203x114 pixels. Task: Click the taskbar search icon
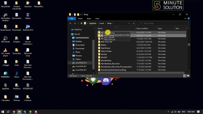(x=8, y=112)
